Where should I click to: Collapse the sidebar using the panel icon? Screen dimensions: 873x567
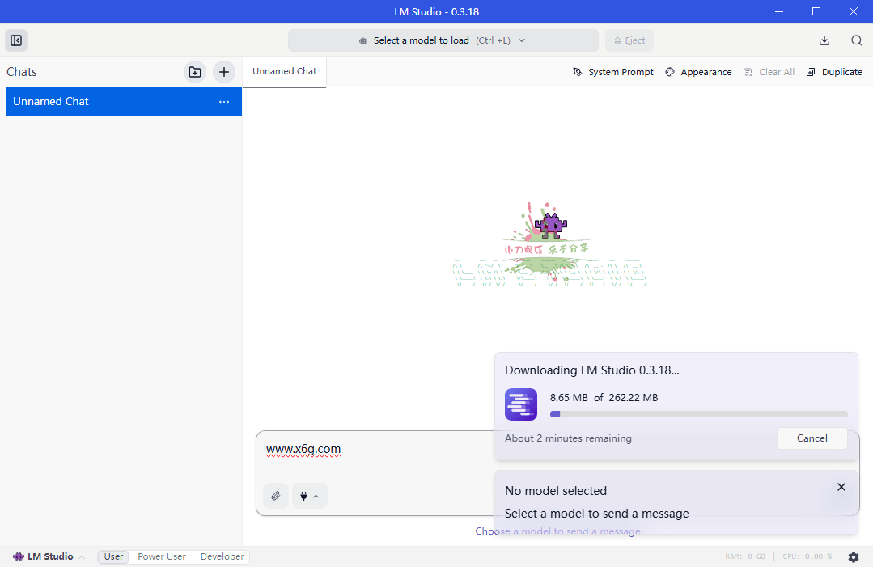[16, 40]
